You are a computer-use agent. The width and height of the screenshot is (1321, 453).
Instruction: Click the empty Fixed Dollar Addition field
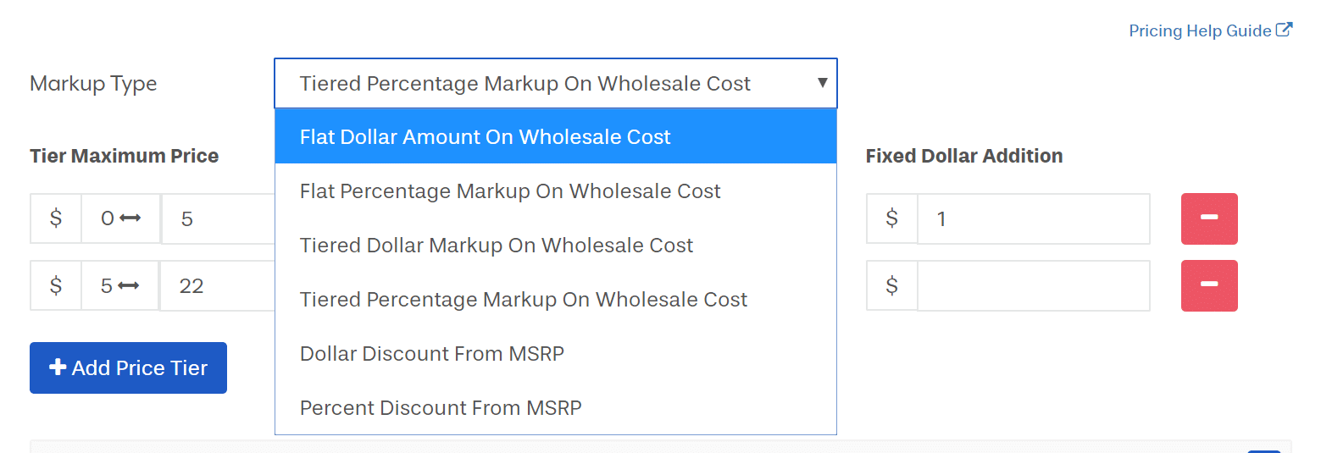1033,286
